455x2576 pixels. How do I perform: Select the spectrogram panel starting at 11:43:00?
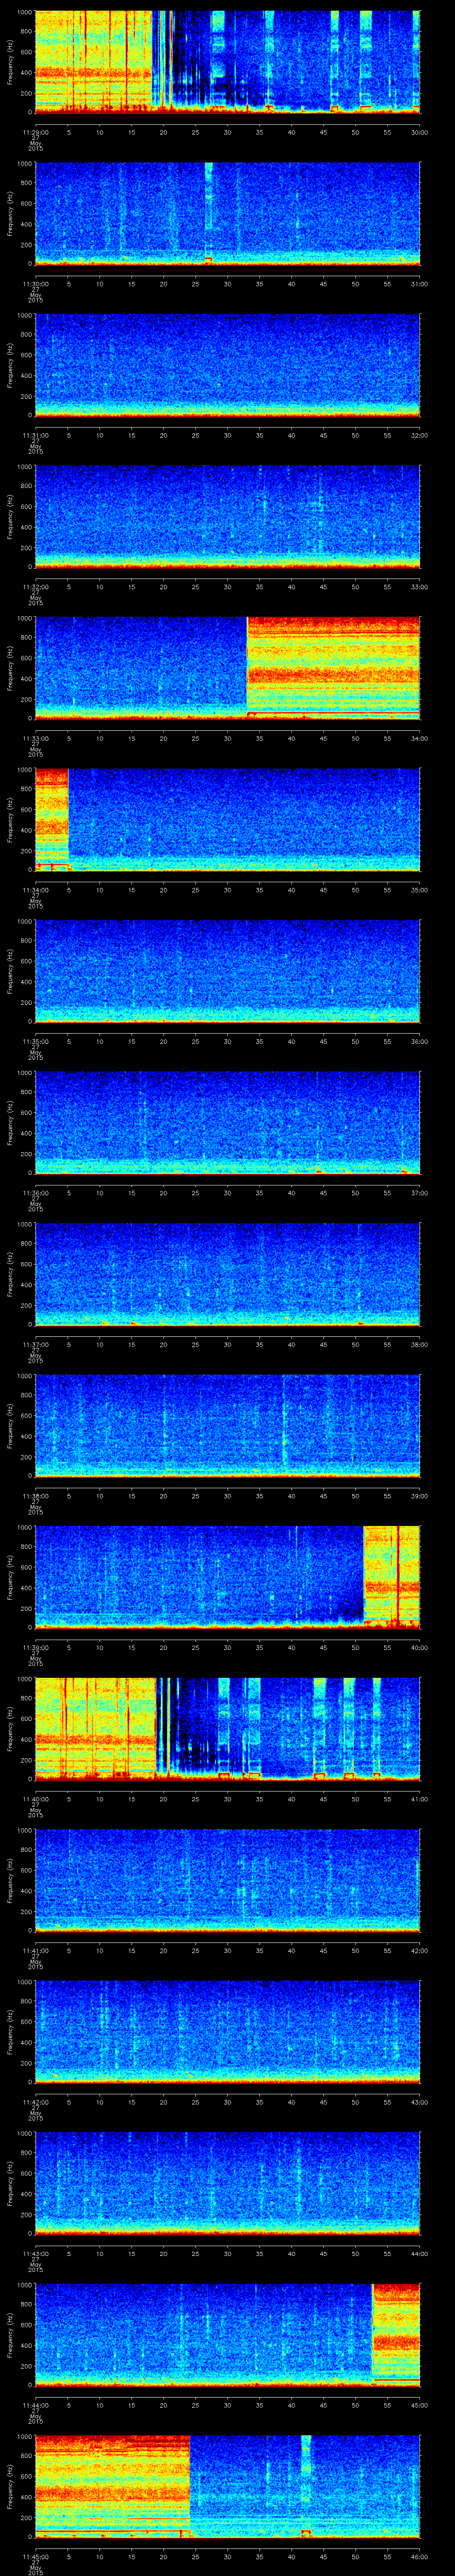pyautogui.click(x=227, y=2183)
